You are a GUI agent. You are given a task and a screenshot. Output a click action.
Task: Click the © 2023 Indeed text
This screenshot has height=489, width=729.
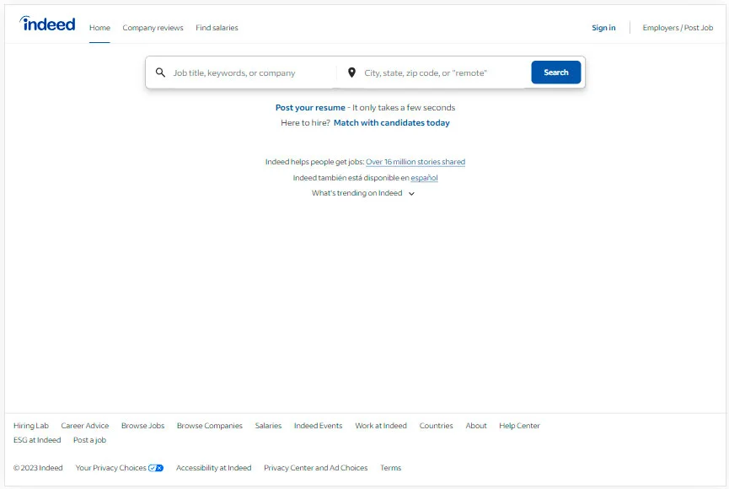[x=38, y=468]
